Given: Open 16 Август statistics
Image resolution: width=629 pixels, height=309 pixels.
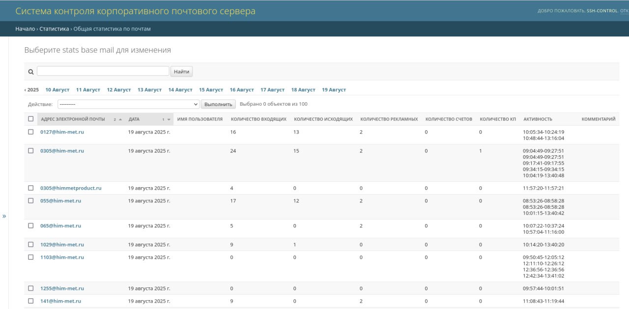Looking at the screenshot, I should (242, 90).
